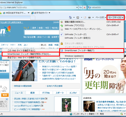Click the Refresh page arrows icon
Image resolution: width=126 pixels, height=117 pixels.
pos(81,7)
